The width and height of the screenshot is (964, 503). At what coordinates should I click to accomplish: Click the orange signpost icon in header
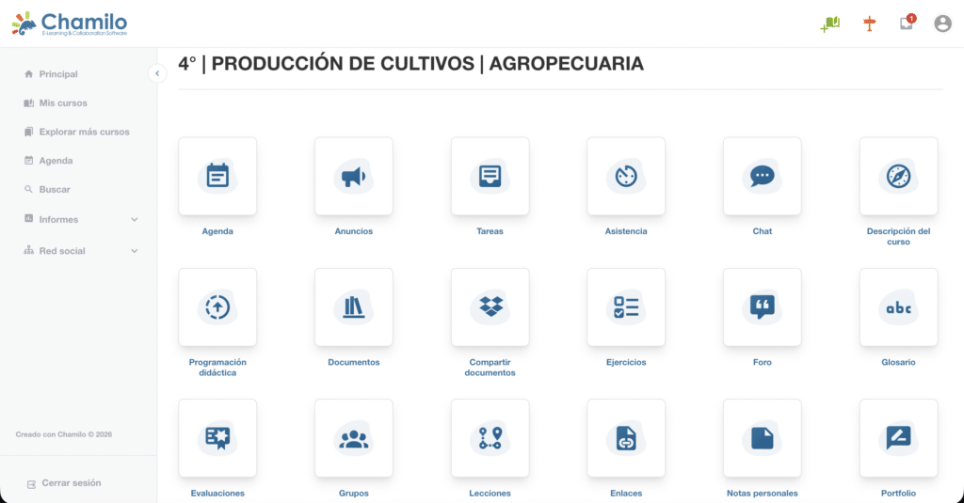coord(869,24)
